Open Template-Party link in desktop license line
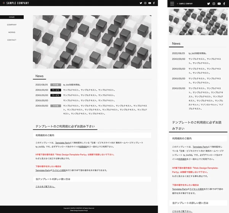This screenshot has width=229, height=213. (x=43, y=170)
